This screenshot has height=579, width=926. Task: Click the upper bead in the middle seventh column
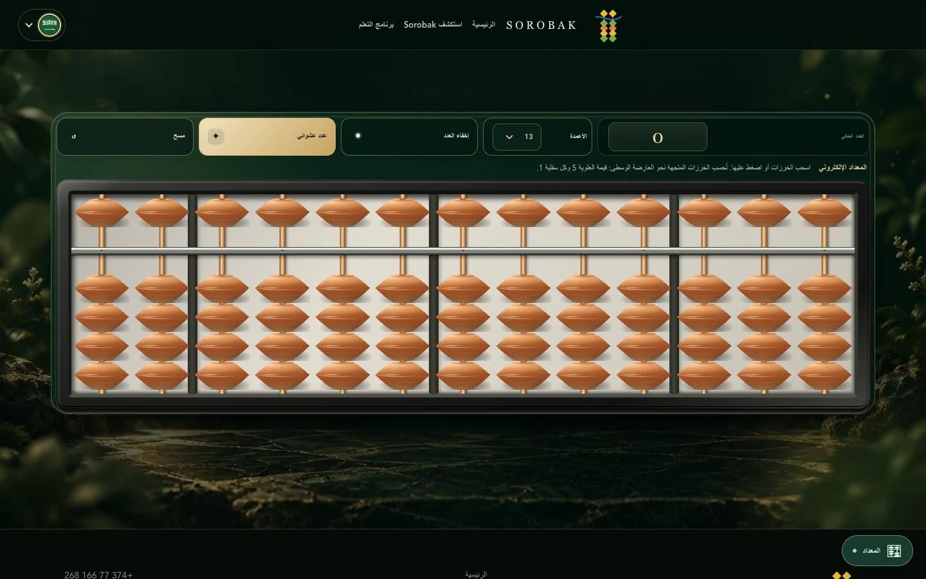463,212
